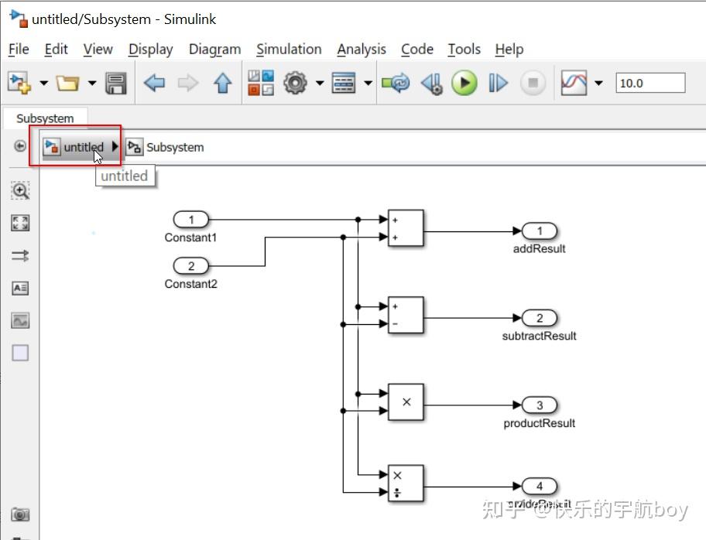The width and height of the screenshot is (706, 540).
Task: Open the Open-file dropdown arrow
Action: [x=93, y=83]
